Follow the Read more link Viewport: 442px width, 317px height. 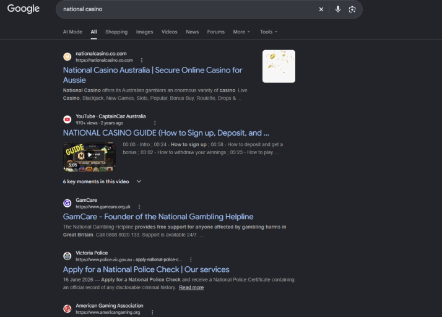[x=191, y=287]
